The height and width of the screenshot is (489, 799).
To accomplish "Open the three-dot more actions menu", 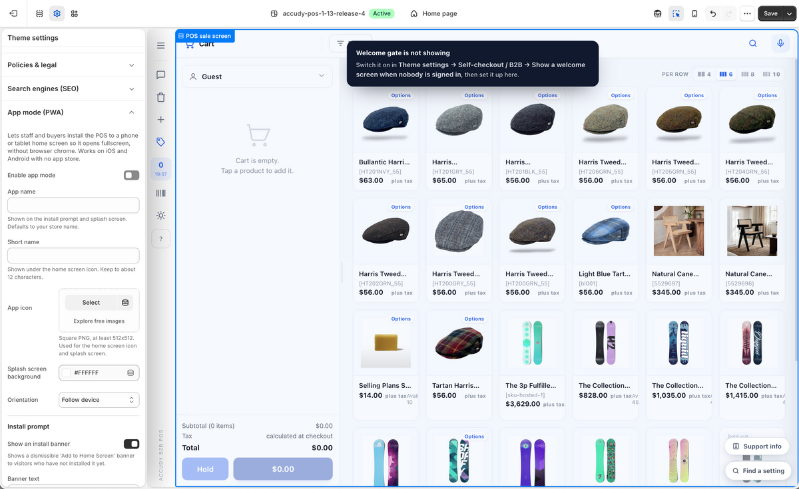I will coord(747,13).
